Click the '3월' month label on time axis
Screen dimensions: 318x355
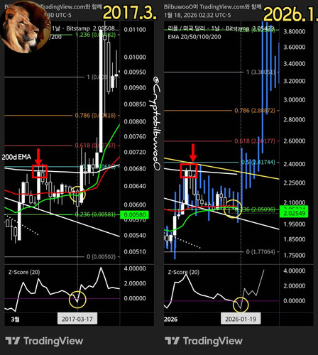(15, 319)
